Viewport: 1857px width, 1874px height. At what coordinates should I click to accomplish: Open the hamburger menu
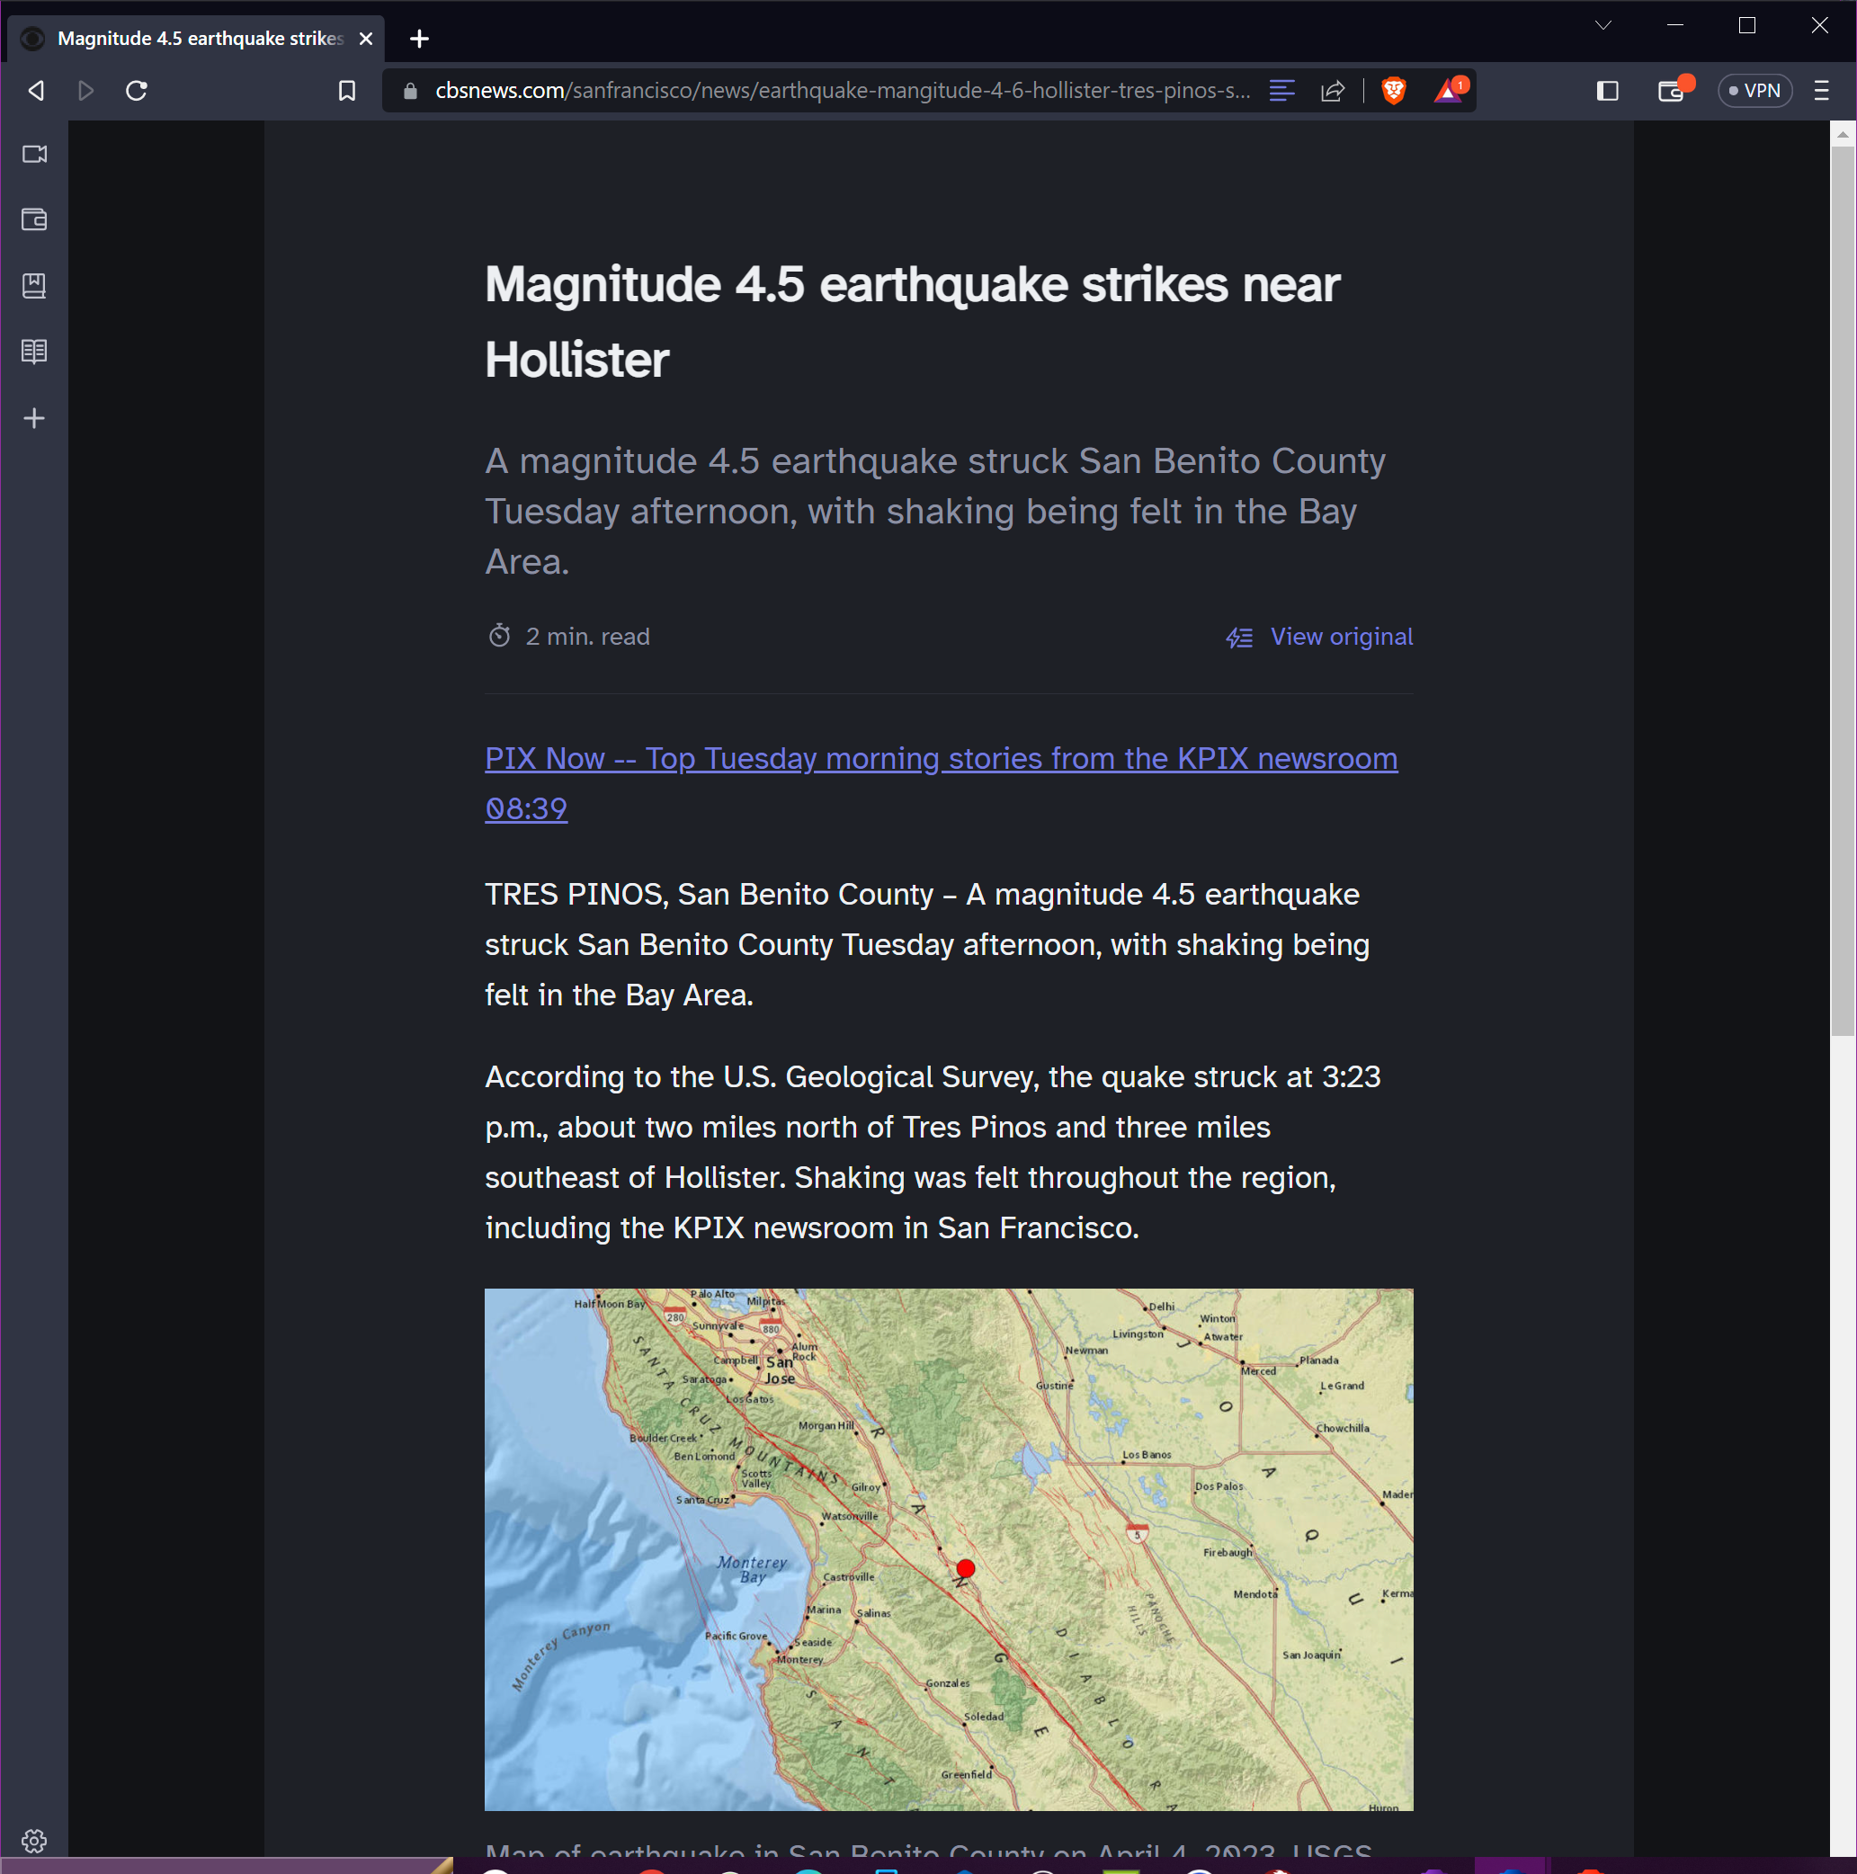pos(1820,90)
